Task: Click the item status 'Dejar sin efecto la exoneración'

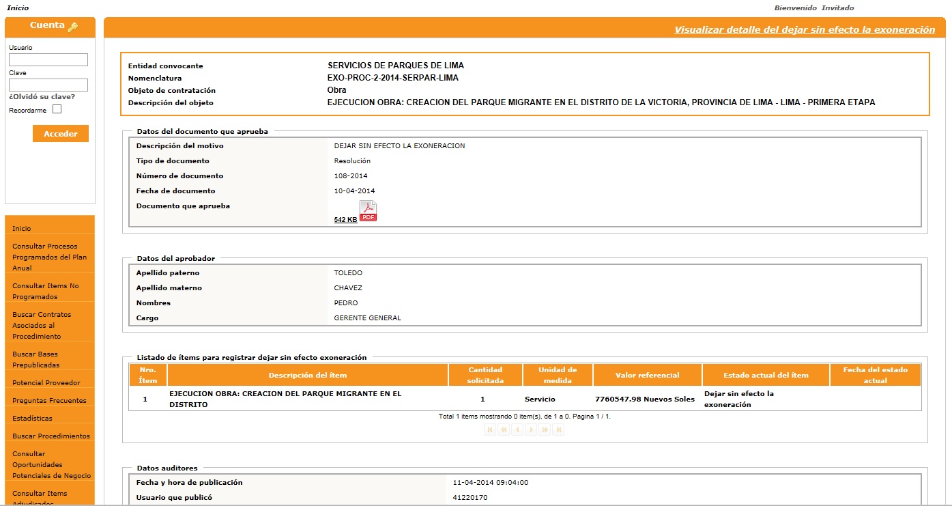Action: (x=739, y=399)
